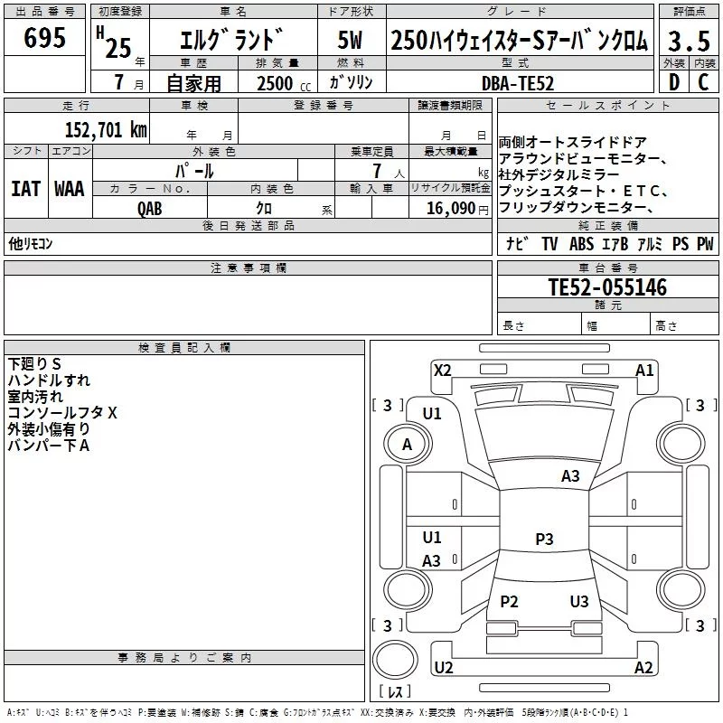Image resolution: width=723 pixels, height=723 pixels.
Task: Click the 社外デジタルミラー line
Action: click(x=559, y=174)
